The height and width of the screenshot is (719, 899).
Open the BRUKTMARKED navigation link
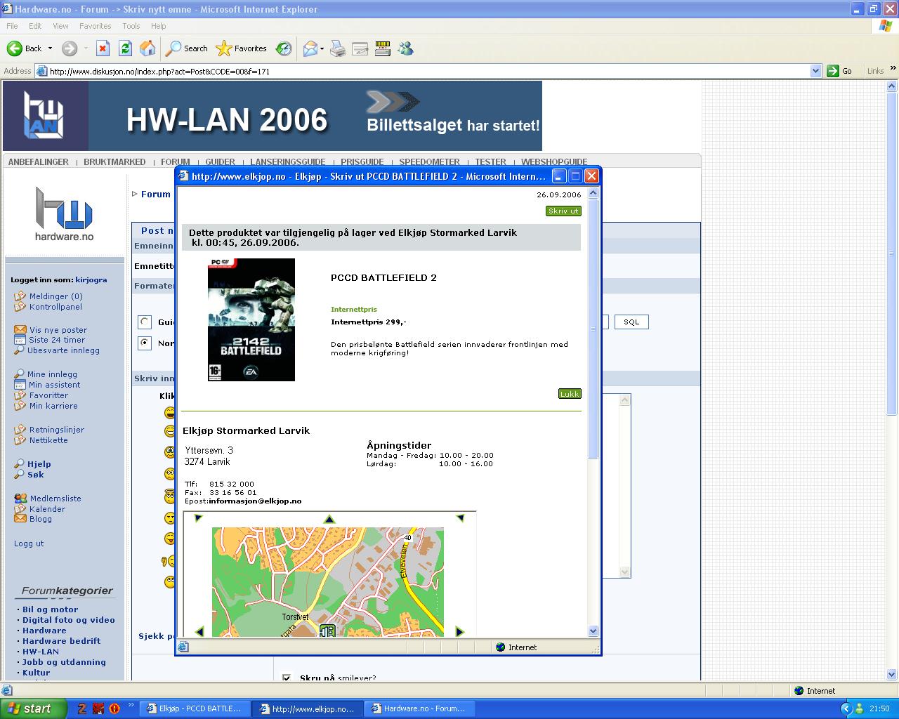pyautogui.click(x=114, y=161)
